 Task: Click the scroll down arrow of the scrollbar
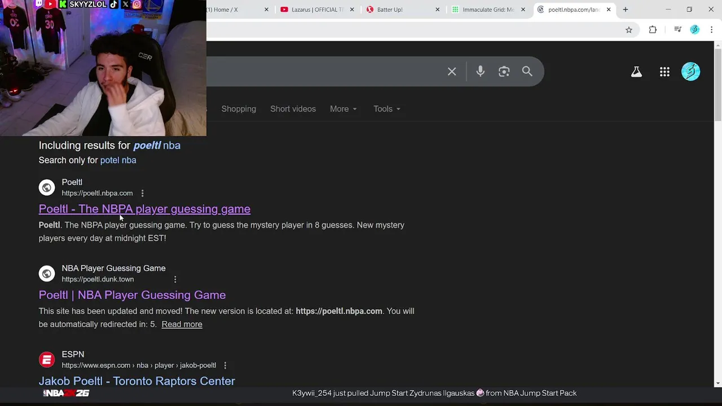(718, 383)
